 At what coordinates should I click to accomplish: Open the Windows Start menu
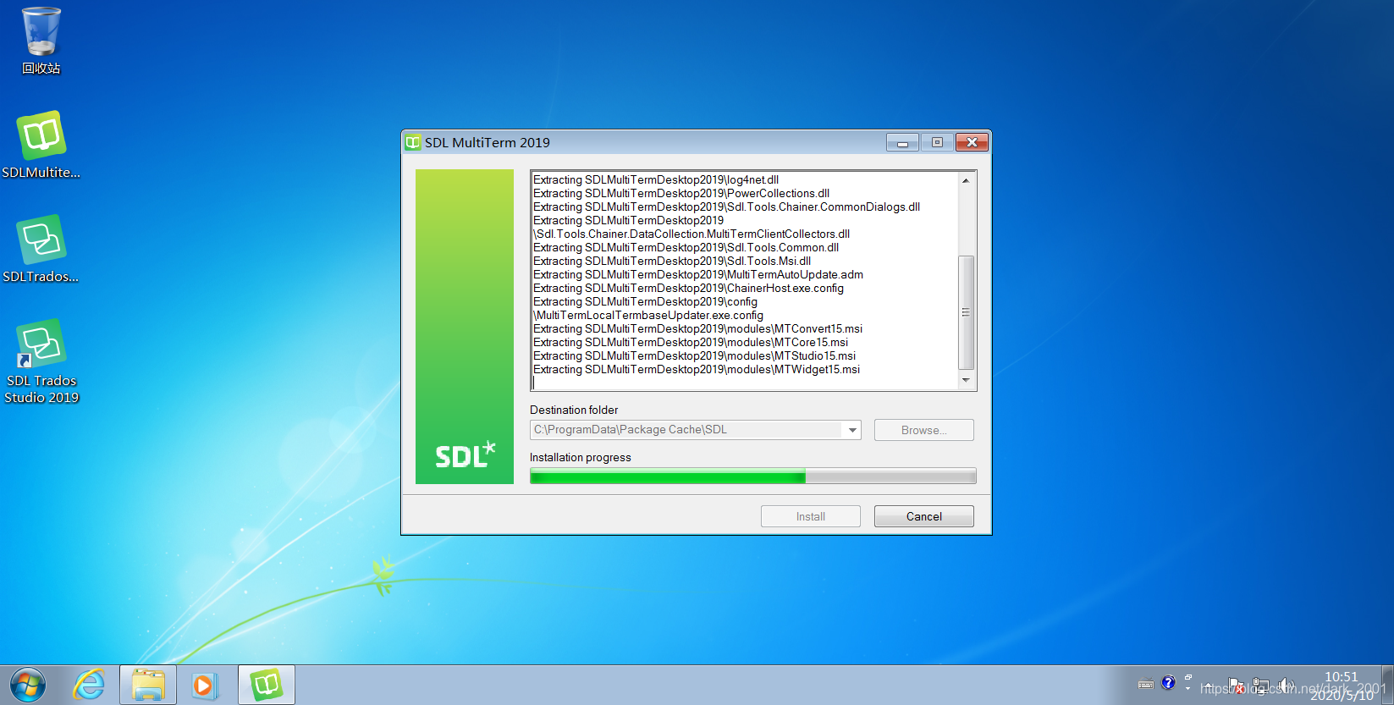pyautogui.click(x=28, y=685)
